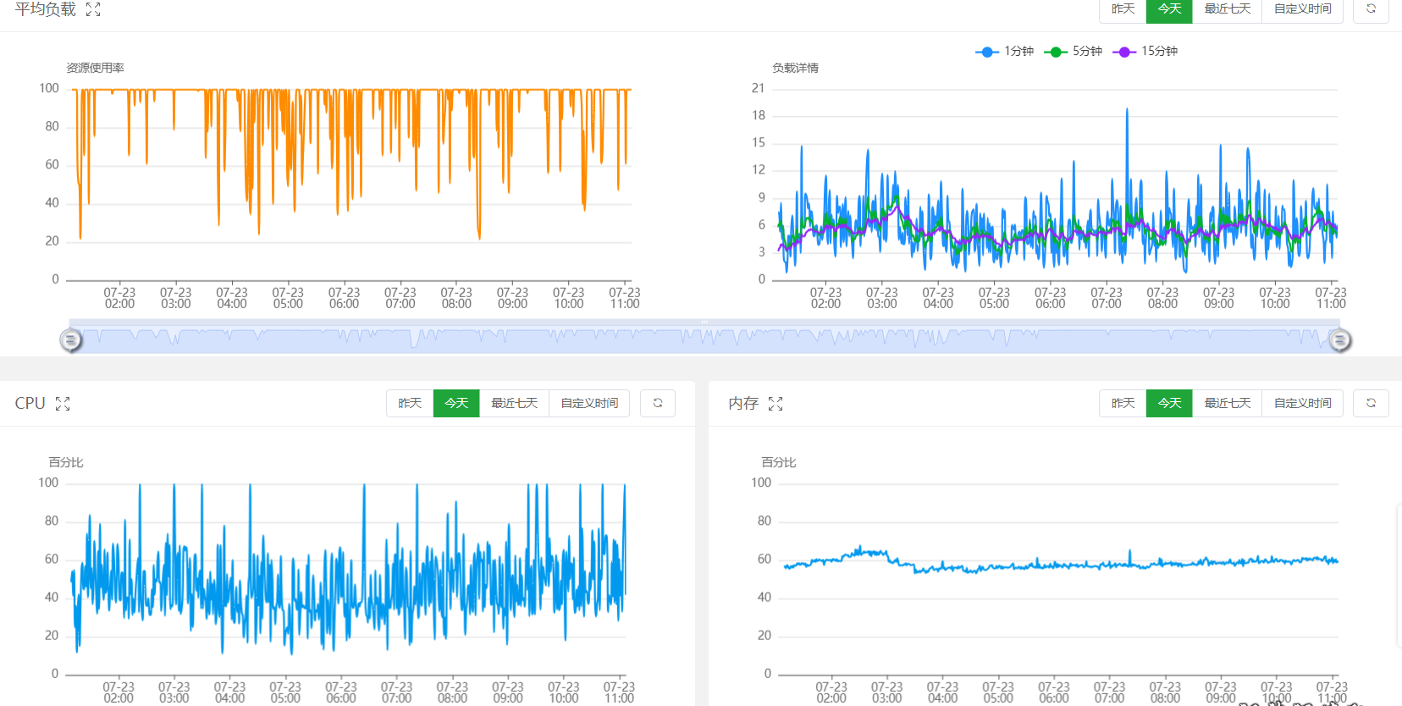Image resolution: width=1402 pixels, height=706 pixels.
Task: Select 今天 in the CPU panel
Action: point(456,403)
